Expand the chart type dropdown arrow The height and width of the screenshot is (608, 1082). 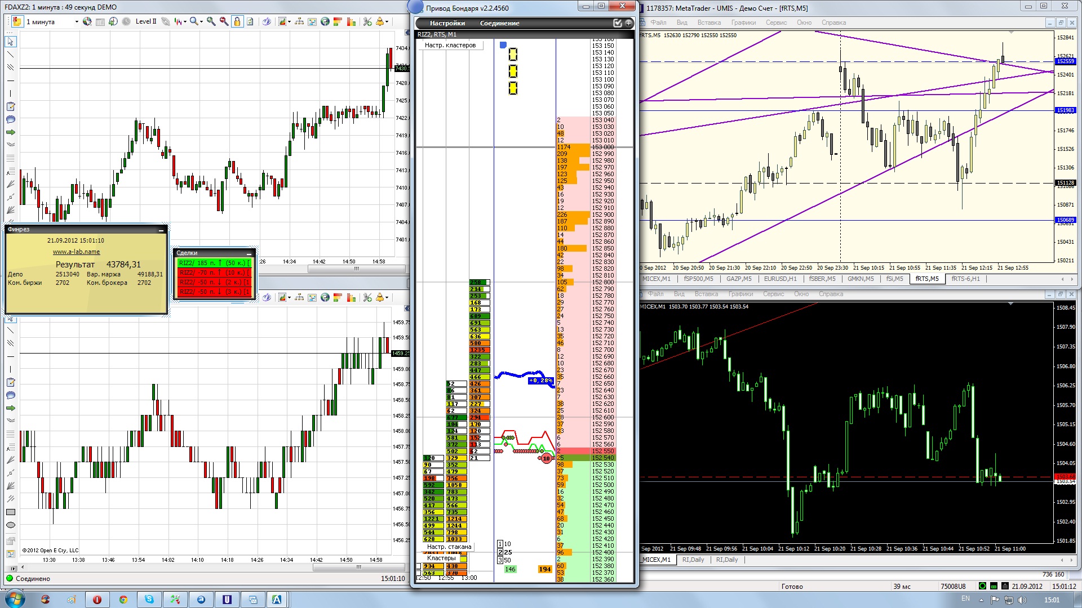(x=185, y=22)
